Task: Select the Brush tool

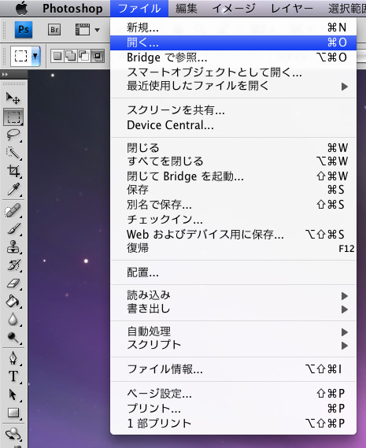Action: pyautogui.click(x=13, y=228)
